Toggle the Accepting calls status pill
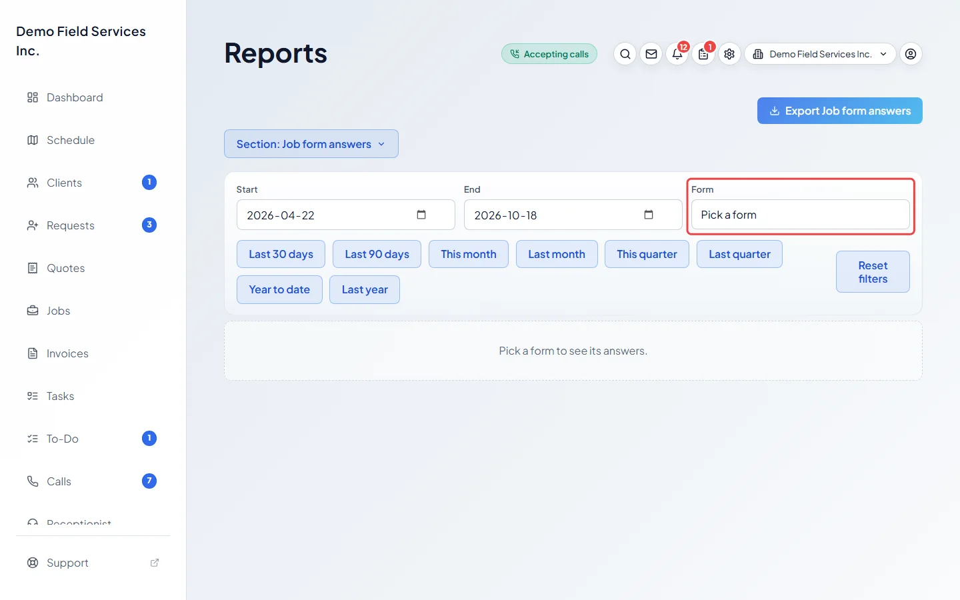The width and height of the screenshot is (960, 600). pyautogui.click(x=549, y=54)
